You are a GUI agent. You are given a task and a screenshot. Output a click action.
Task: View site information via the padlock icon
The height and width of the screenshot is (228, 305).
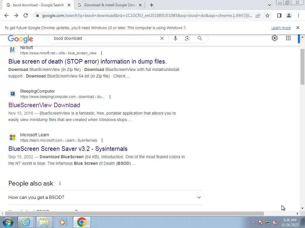(38, 15)
